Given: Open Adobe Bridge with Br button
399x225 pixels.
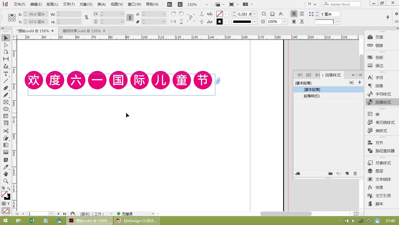Looking at the screenshot, I should point(170,4).
